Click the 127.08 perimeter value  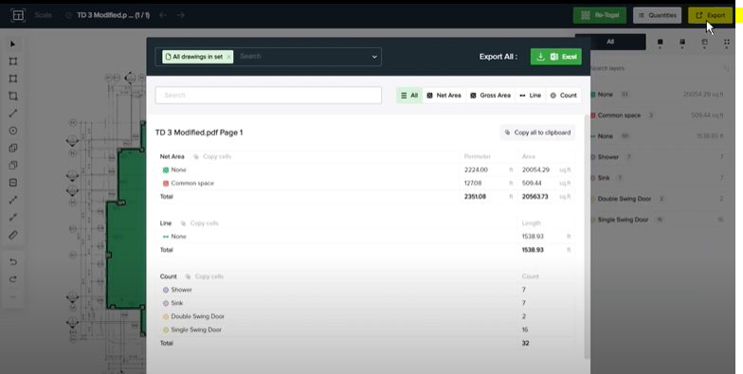tap(474, 184)
